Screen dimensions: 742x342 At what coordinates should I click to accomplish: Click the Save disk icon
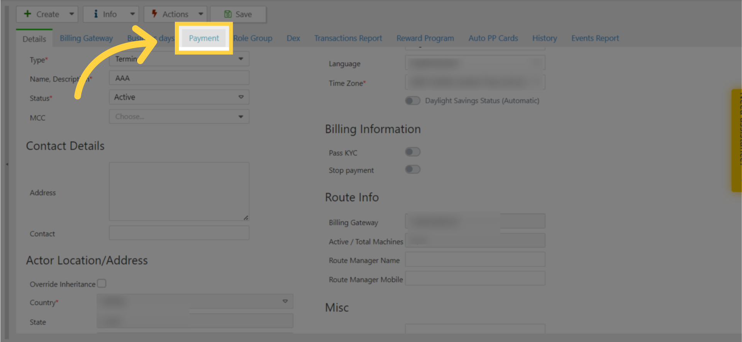click(x=228, y=14)
